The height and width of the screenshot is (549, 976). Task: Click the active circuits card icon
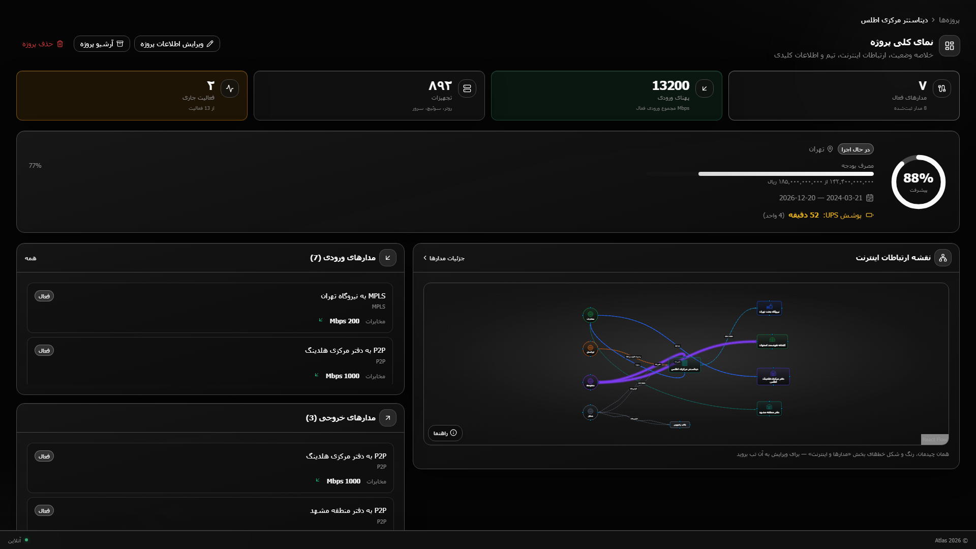[942, 88]
